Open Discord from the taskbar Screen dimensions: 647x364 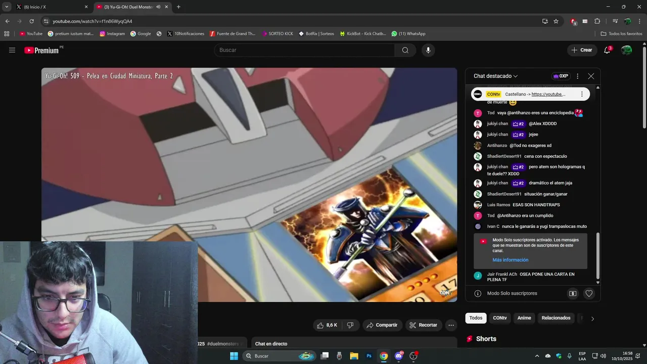tap(399, 356)
